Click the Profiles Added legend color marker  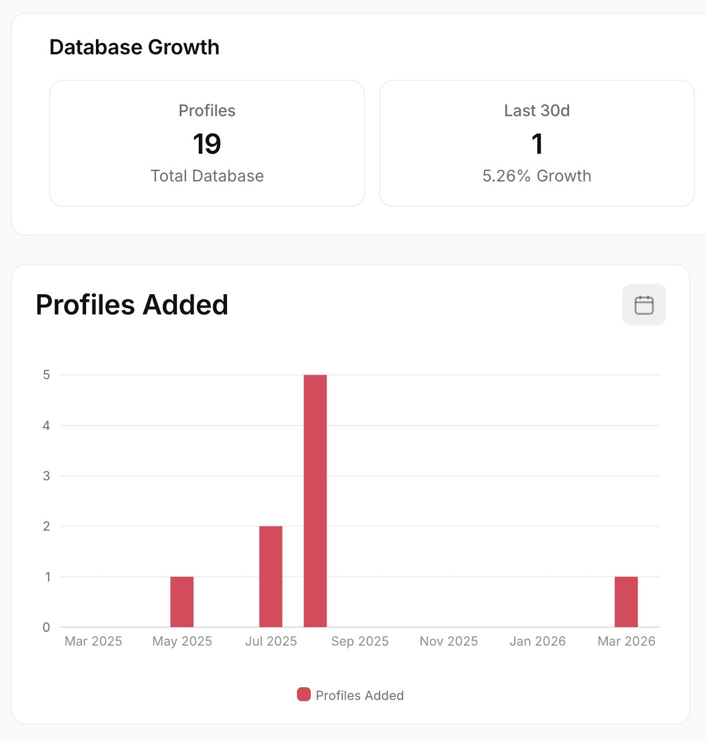303,694
